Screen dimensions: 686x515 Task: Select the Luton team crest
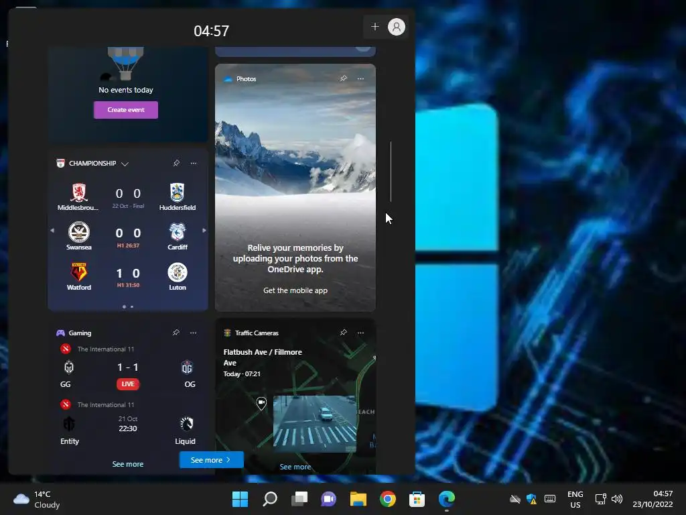tap(177, 272)
